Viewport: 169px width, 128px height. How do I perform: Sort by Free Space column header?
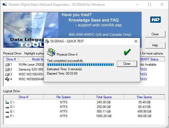point(144,97)
